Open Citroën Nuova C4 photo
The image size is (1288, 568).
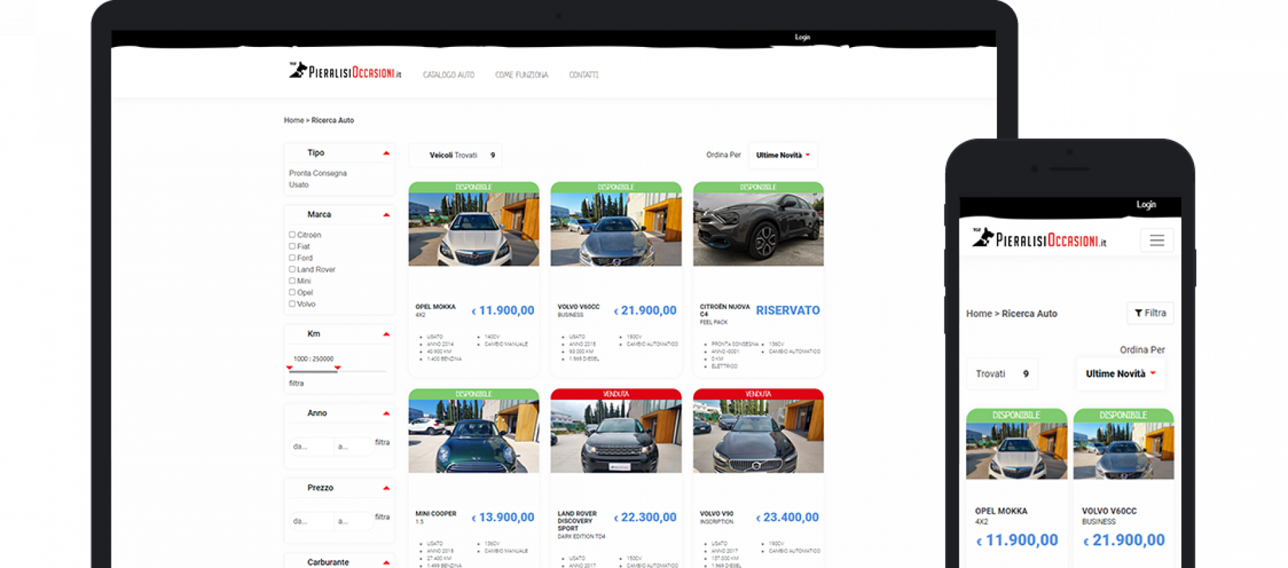(758, 229)
